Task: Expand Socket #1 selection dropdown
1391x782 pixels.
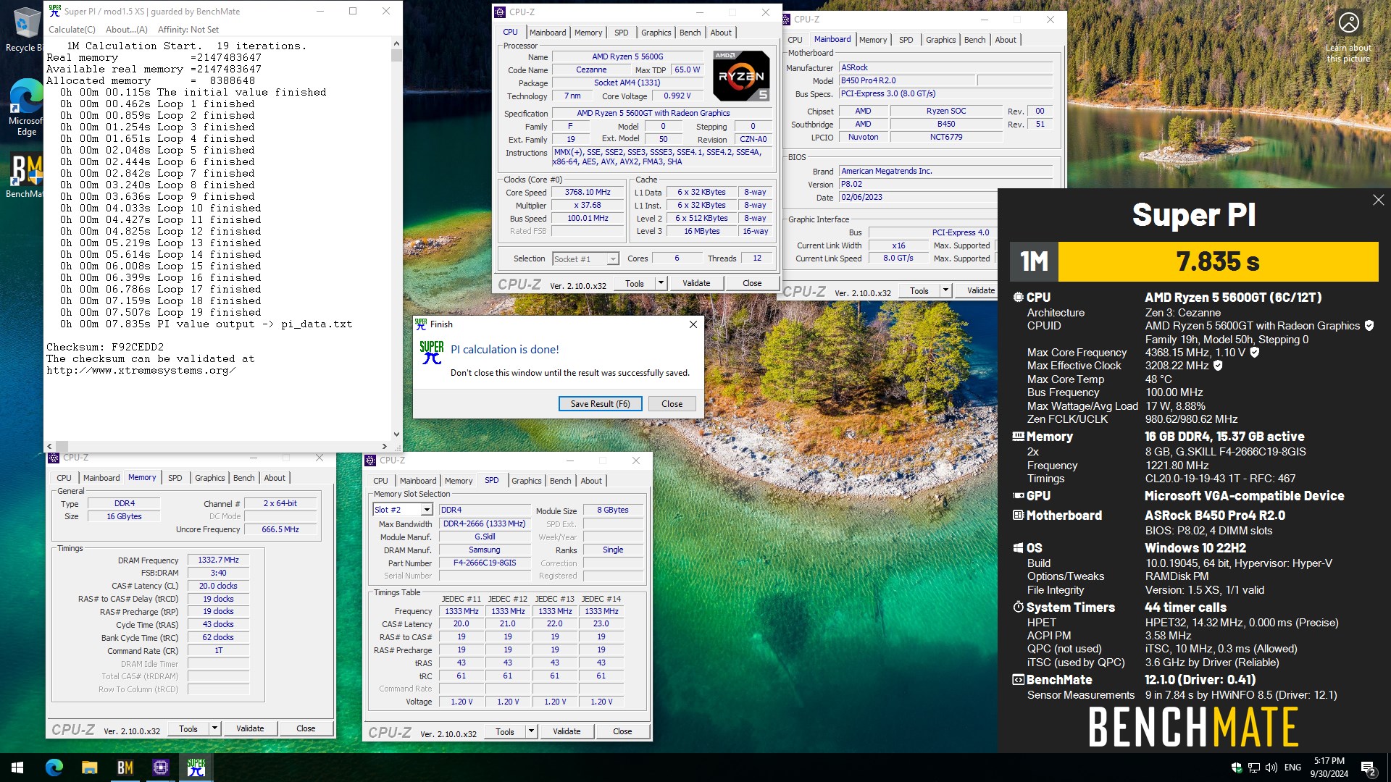Action: (x=613, y=259)
